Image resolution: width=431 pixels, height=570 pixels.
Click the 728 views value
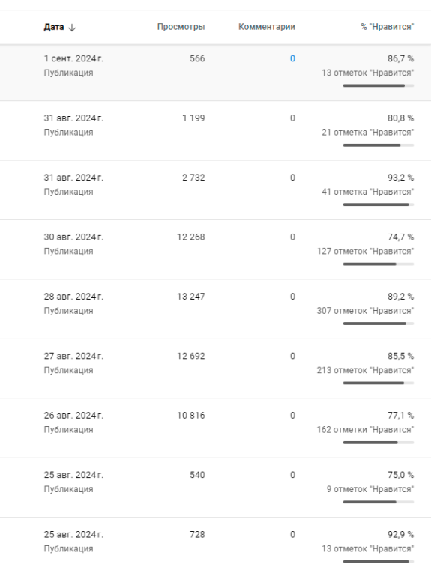197,534
